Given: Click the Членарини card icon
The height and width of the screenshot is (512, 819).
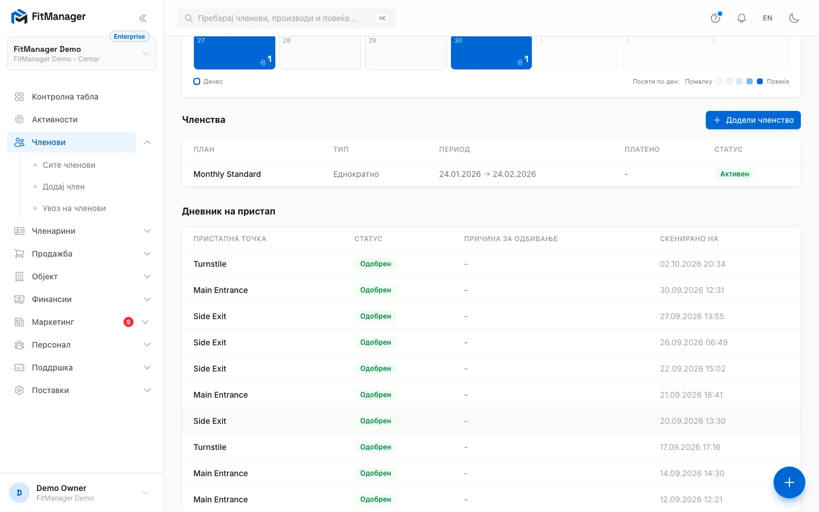Looking at the screenshot, I should pyautogui.click(x=19, y=231).
